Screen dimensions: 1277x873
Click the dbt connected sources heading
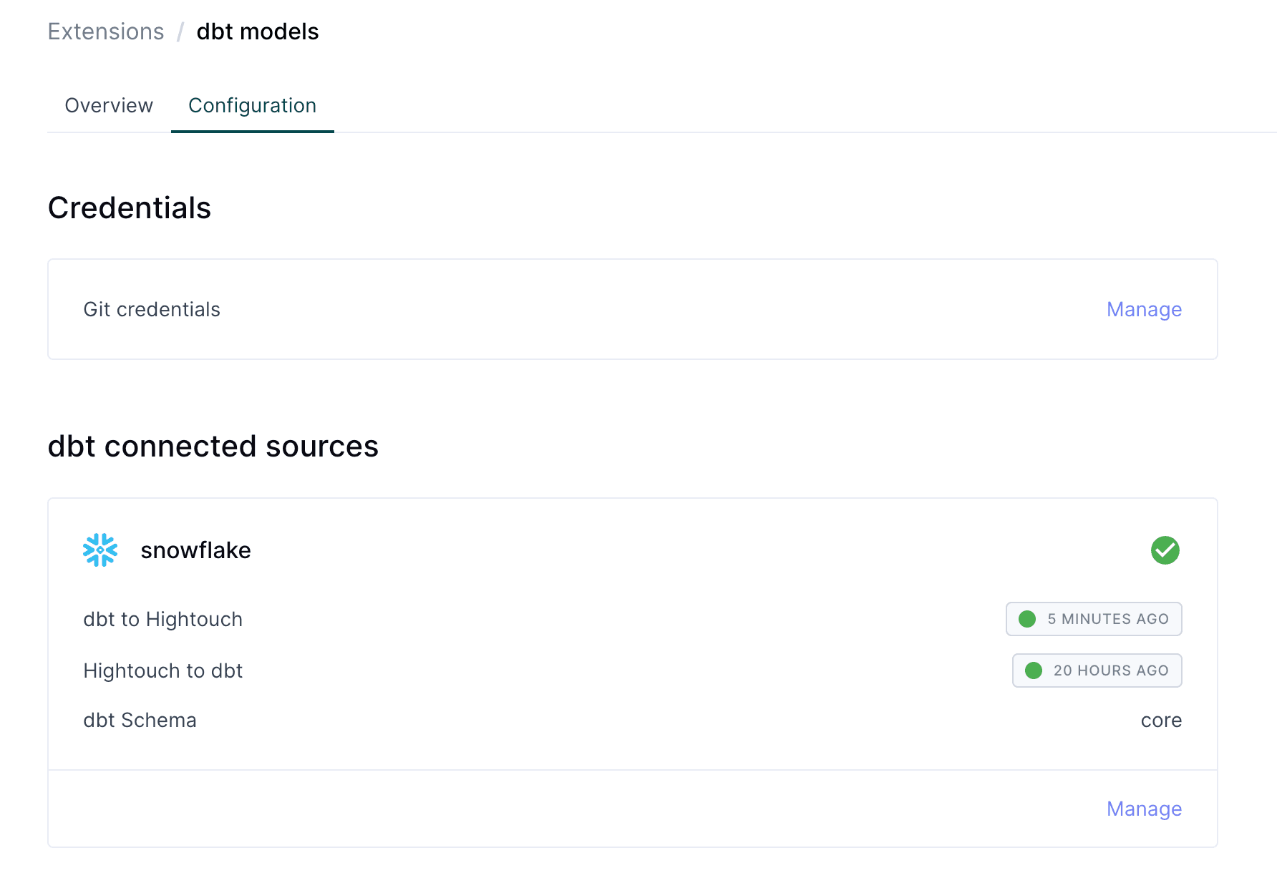[213, 447]
